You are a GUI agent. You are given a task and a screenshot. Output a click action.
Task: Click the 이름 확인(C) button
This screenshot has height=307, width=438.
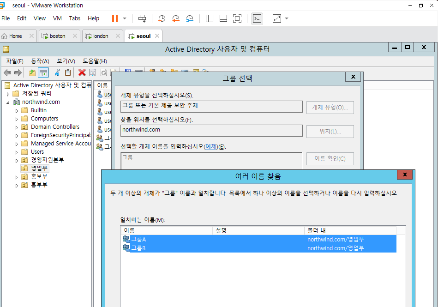point(330,159)
